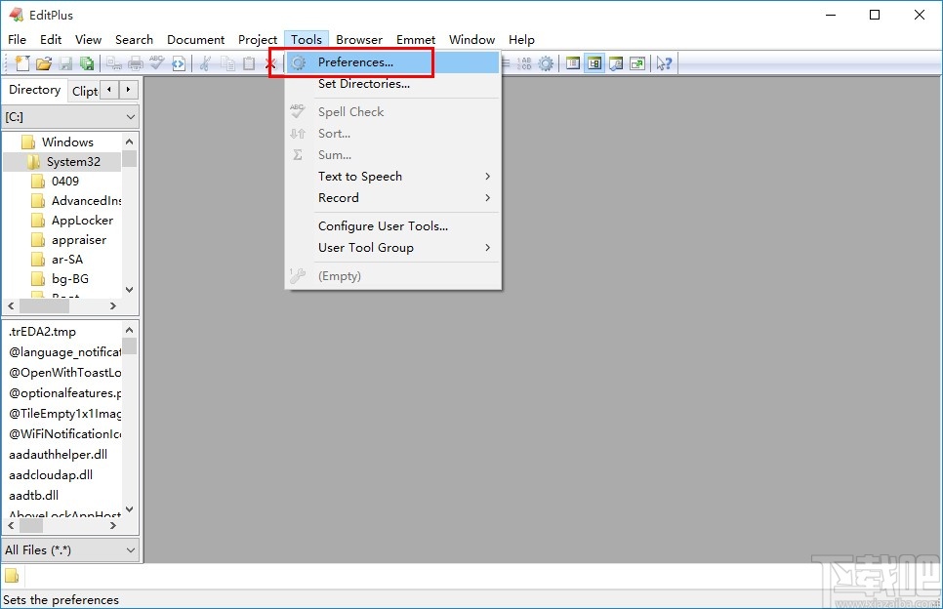The width and height of the screenshot is (943, 609).
Task: Click the New file toolbar icon
Action: point(22,63)
